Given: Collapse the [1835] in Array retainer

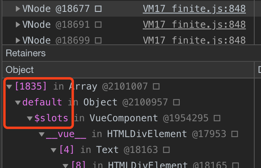Looking at the screenshot, I should [x=9, y=86].
